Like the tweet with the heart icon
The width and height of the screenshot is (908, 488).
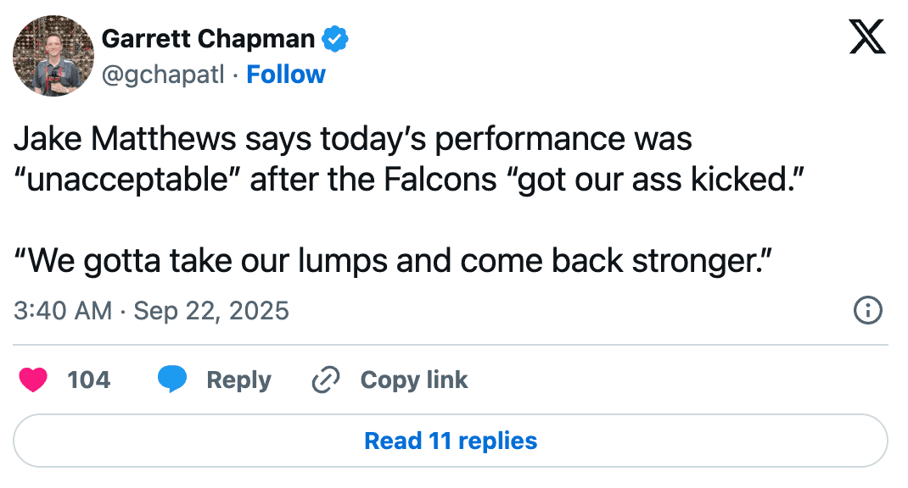(x=33, y=380)
